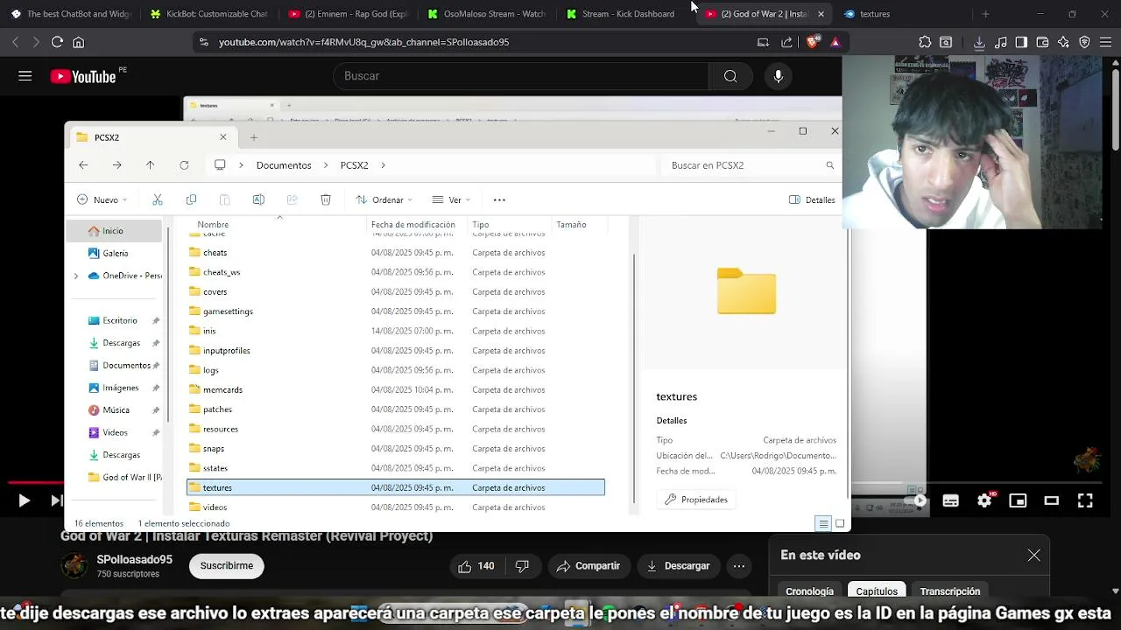Viewport: 1121px width, 630px height.
Task: Open browser extensions puzzle icon
Action: (x=925, y=42)
